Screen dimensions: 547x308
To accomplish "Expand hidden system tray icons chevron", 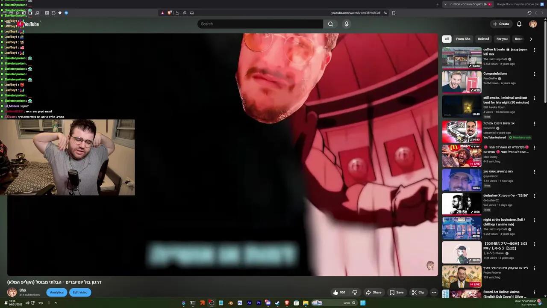I will (x=56, y=303).
